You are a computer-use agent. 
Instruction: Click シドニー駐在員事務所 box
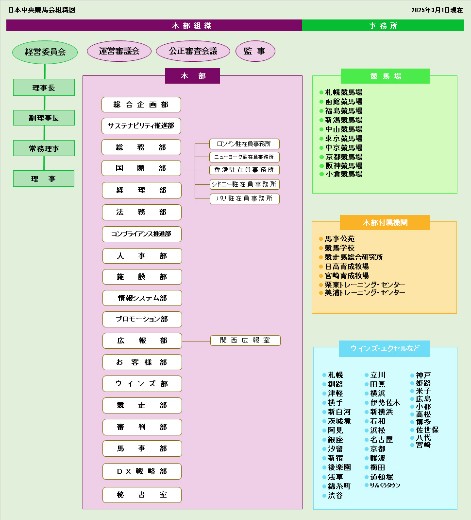[245, 184]
